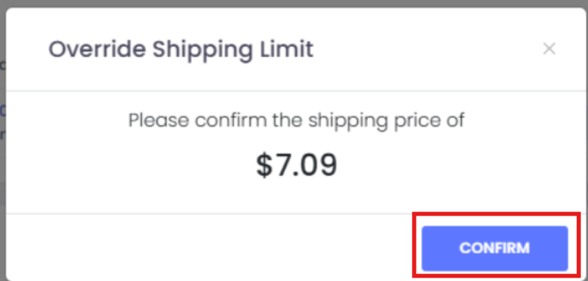Click the "Please confirm the shipping price" message

[x=296, y=121]
